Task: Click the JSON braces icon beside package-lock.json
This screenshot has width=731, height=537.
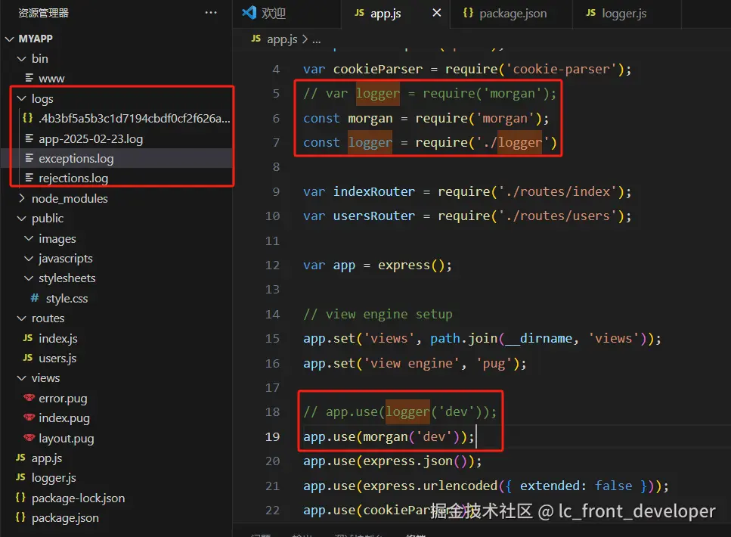Action: [20, 498]
